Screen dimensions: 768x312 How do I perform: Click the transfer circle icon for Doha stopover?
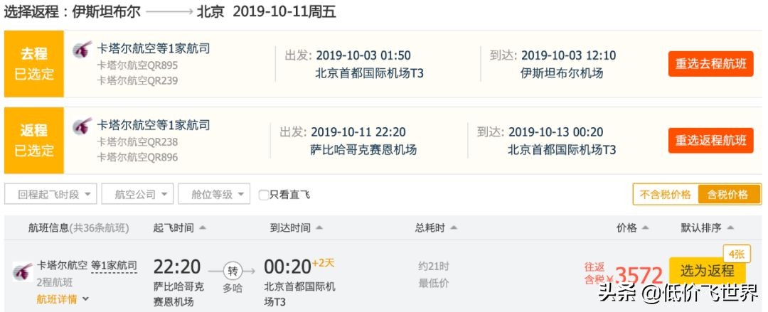[233, 270]
